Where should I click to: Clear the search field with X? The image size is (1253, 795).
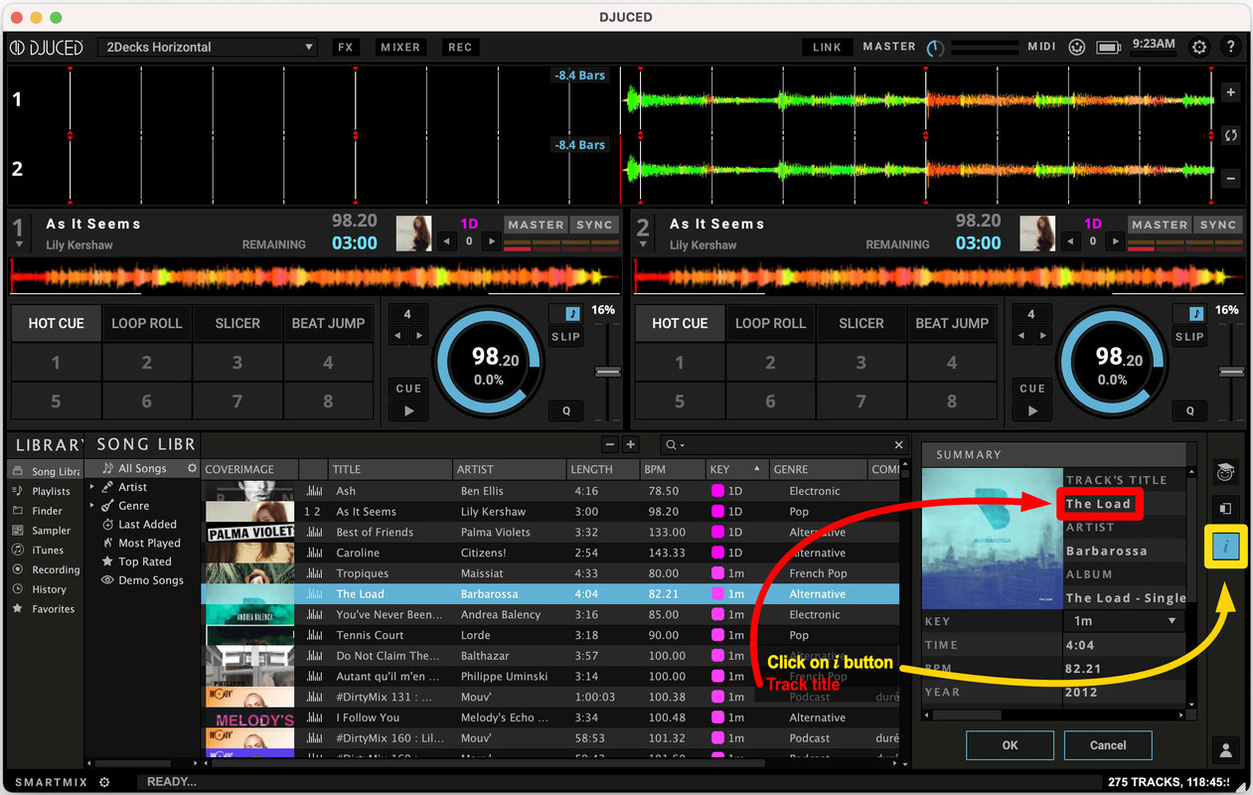click(x=898, y=445)
